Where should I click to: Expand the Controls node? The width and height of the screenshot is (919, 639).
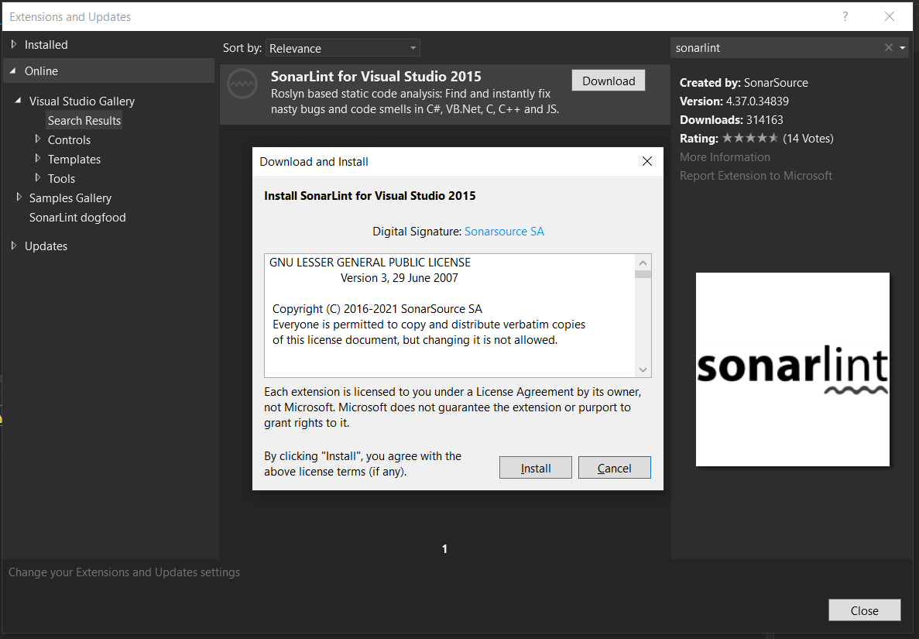point(37,139)
